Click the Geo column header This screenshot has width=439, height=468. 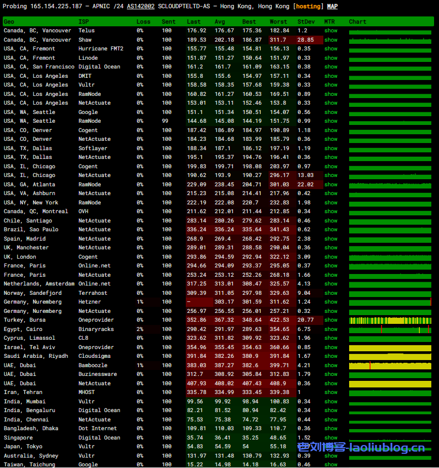point(9,22)
